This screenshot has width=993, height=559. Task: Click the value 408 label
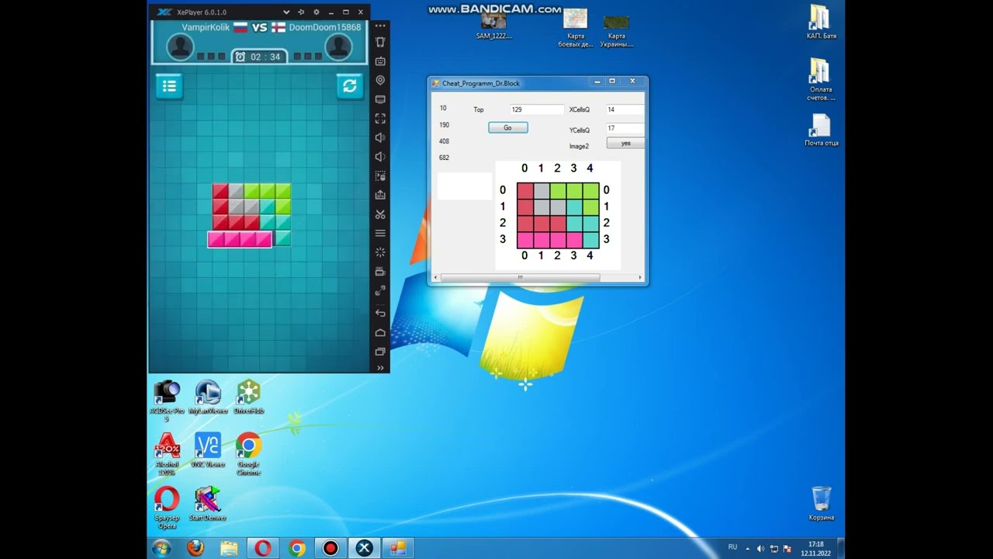444,141
